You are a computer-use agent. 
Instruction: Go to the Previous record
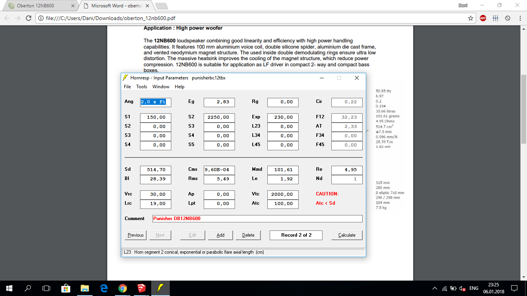point(136,235)
